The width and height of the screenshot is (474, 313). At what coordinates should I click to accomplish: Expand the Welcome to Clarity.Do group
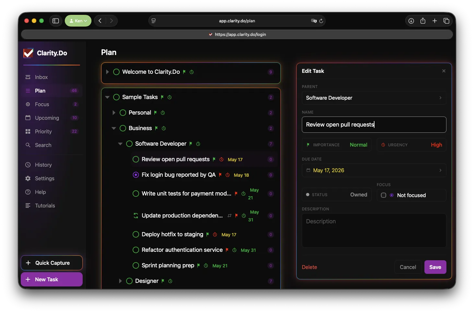point(107,72)
